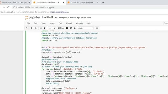Go forward in browser history

coord(4,7)
